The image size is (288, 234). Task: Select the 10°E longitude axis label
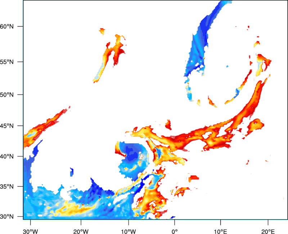pyautogui.click(x=220, y=231)
